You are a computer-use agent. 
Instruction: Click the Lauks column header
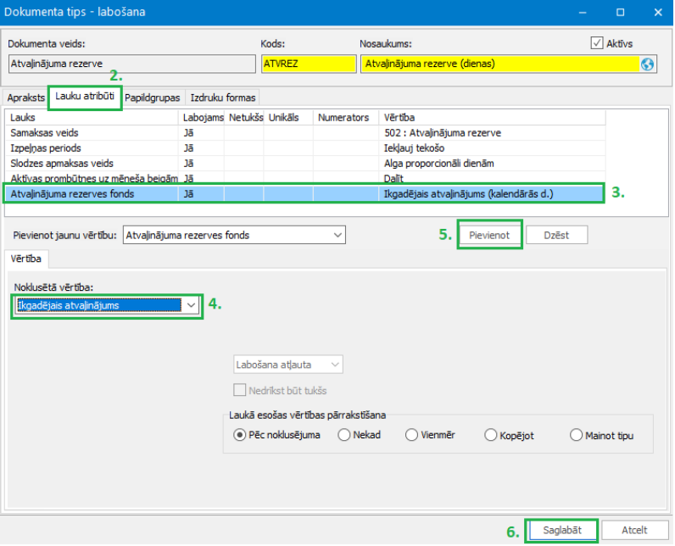[92, 118]
